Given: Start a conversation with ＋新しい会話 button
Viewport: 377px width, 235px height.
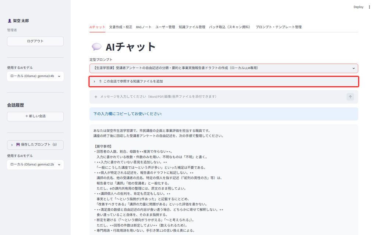Looking at the screenshot, I should pyautogui.click(x=35, y=116).
